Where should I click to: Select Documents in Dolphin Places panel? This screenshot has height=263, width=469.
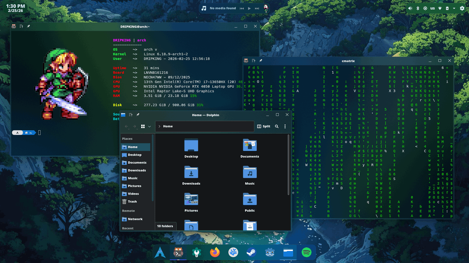tap(136, 162)
